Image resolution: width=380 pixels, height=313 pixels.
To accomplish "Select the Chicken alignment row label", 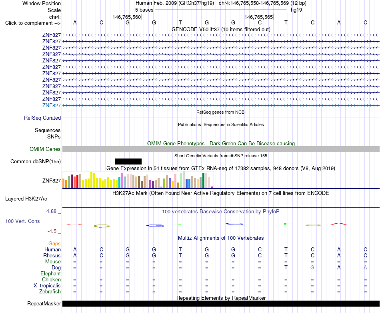I will tap(51, 279).
